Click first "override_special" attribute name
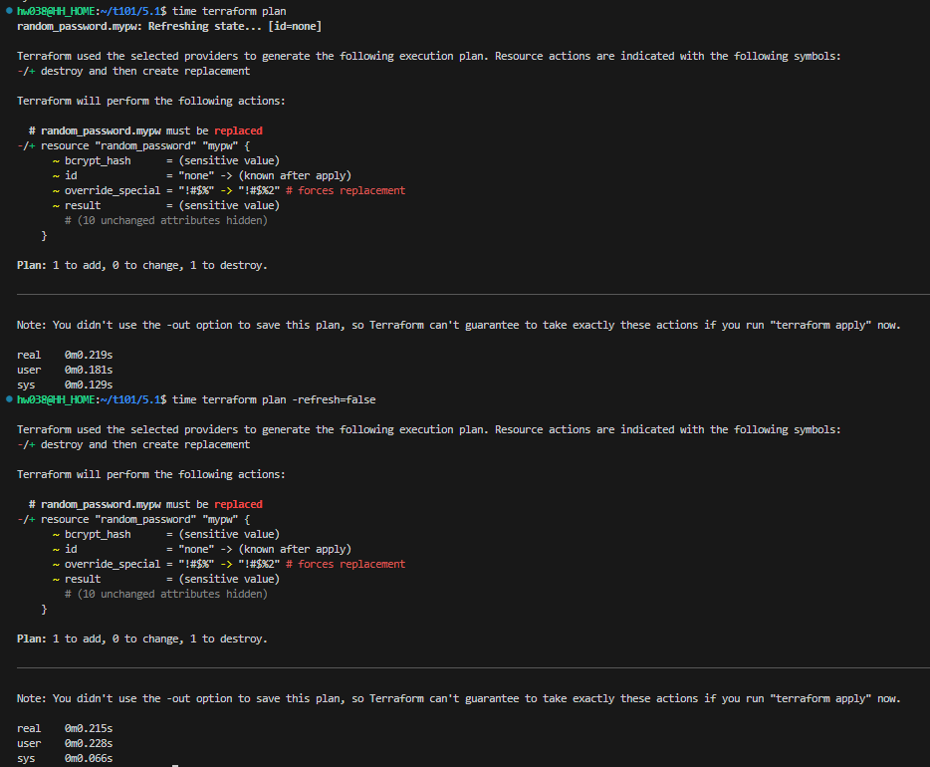 point(113,190)
